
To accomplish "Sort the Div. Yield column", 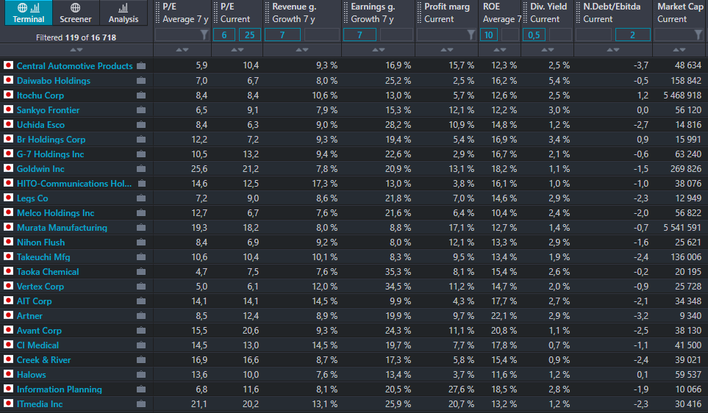I will [547, 50].
